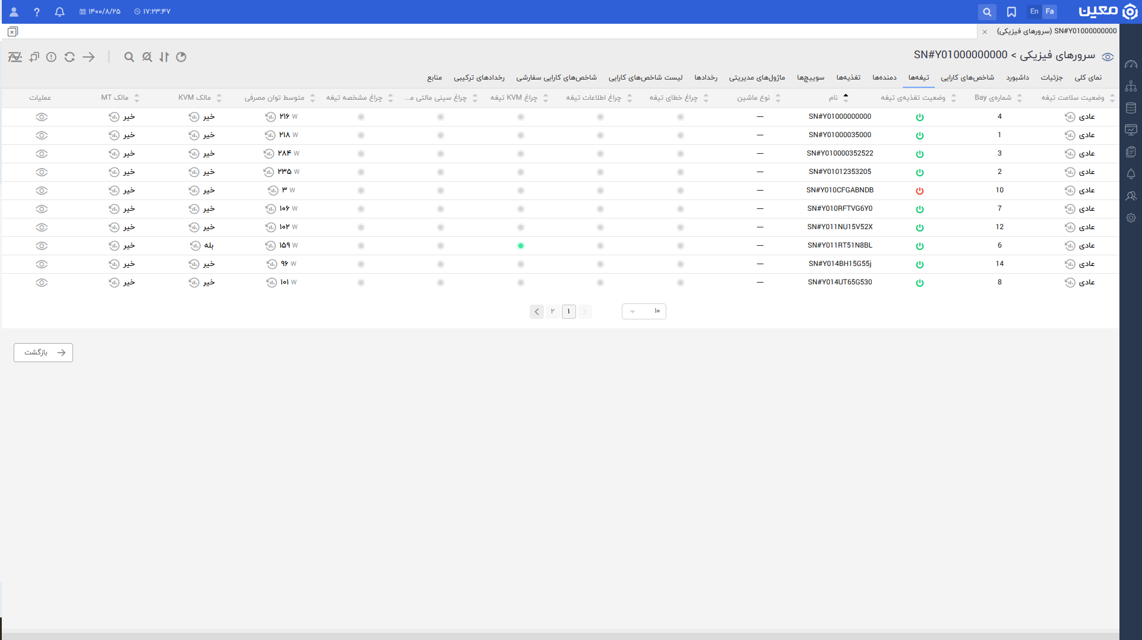The image size is (1142, 640).
Task: View details eye for SN#Y011NU15V52X row
Action: click(x=42, y=227)
